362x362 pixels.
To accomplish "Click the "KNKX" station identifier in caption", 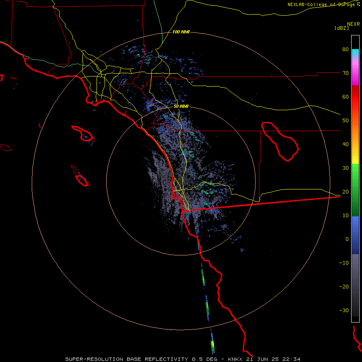I will (235, 359).
